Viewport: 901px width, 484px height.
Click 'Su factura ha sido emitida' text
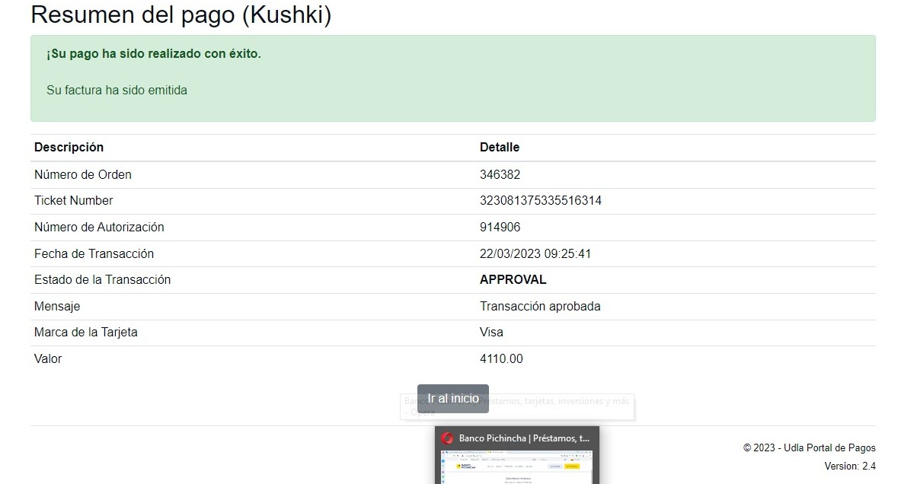117,90
